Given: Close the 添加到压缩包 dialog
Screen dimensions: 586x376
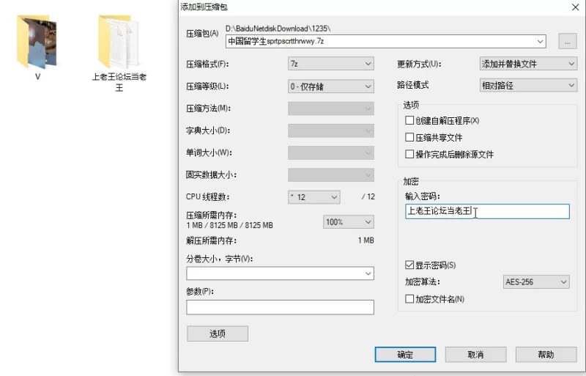Looking at the screenshot, I should (576, 7).
